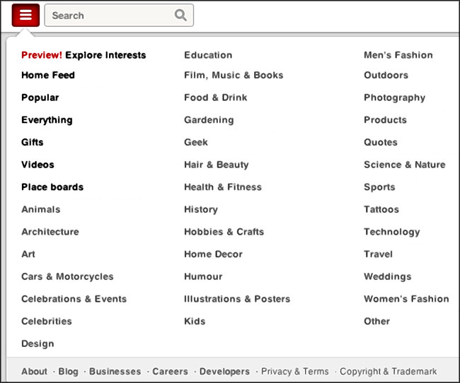Open the Geek category

point(196,142)
